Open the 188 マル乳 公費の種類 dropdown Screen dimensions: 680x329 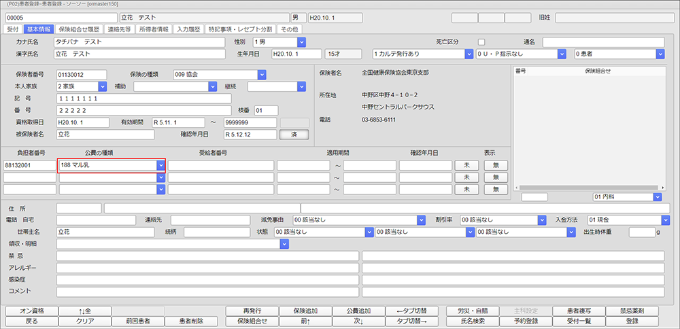[160, 165]
